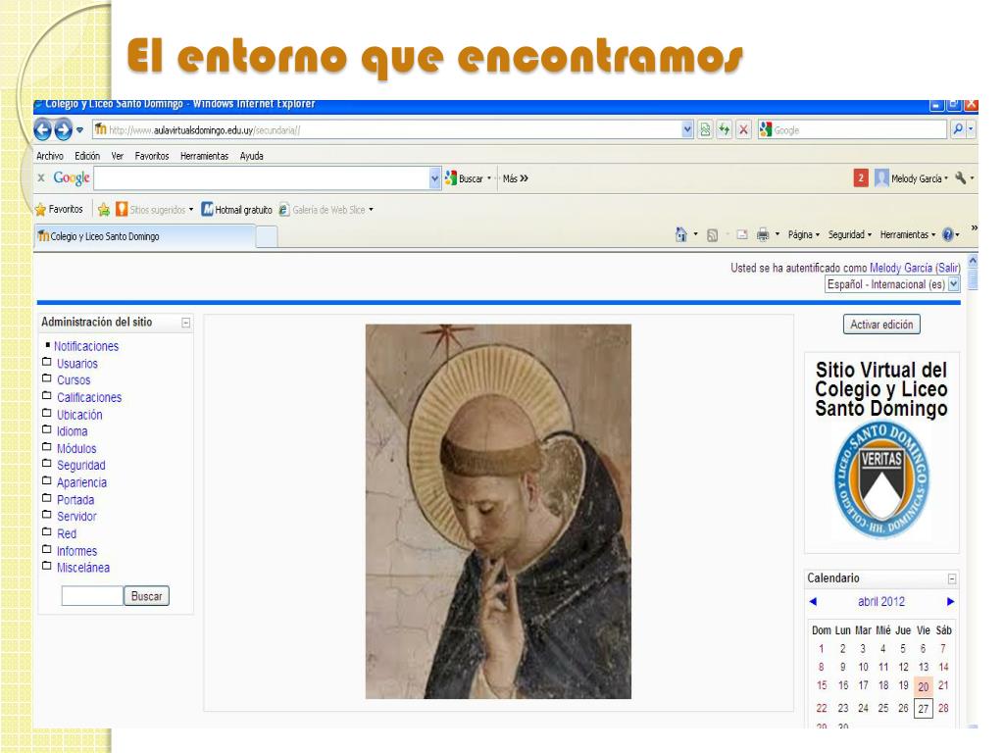The width and height of the screenshot is (1004, 753).
Task: Open the Notificaciones admin link
Action: point(86,346)
